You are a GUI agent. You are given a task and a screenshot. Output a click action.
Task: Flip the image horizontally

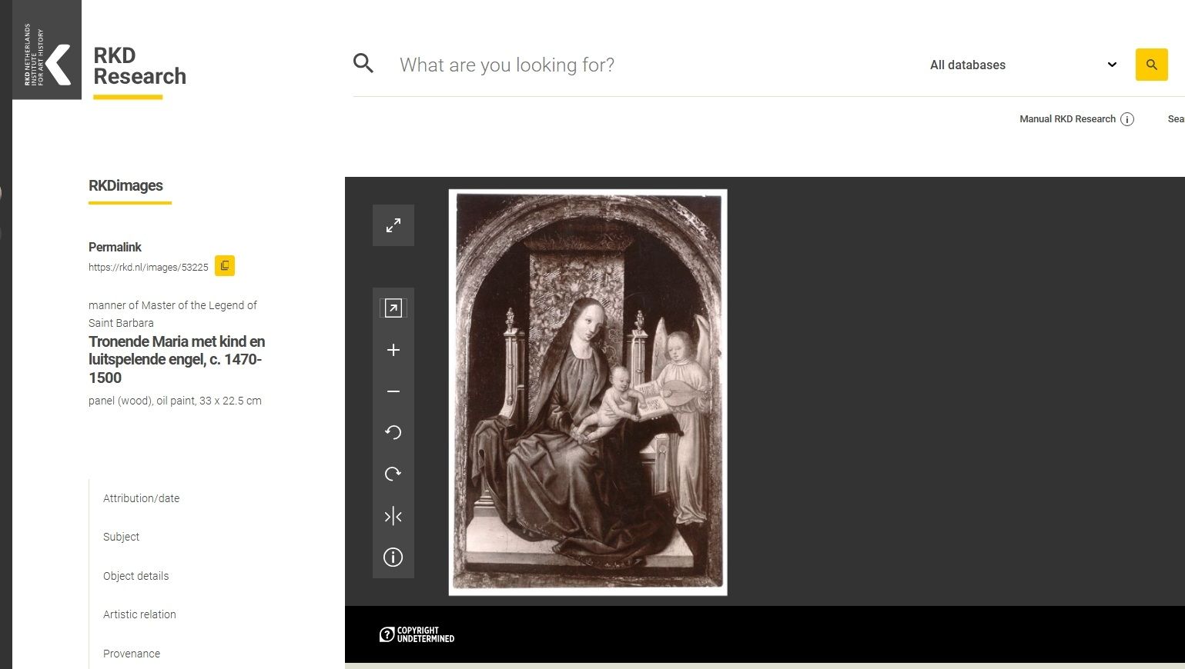(x=393, y=516)
